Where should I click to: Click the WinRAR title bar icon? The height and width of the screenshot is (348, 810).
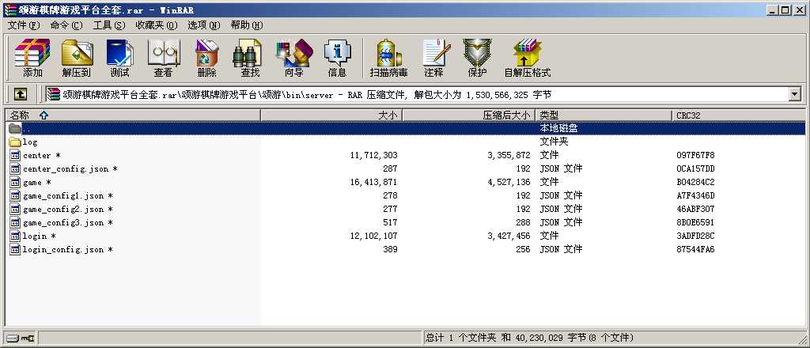point(10,9)
